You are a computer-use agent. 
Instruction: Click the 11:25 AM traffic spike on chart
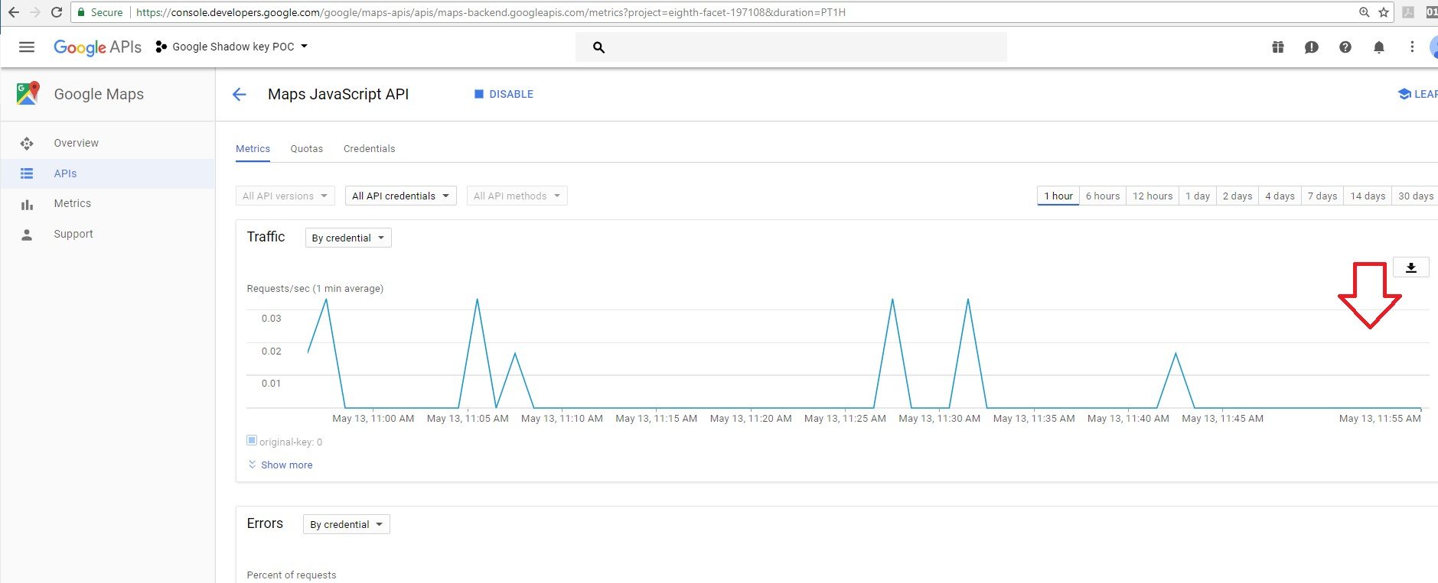tap(892, 300)
